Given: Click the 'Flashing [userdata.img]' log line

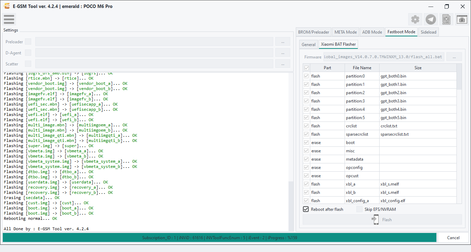Looking at the screenshot, I should tap(56, 182).
